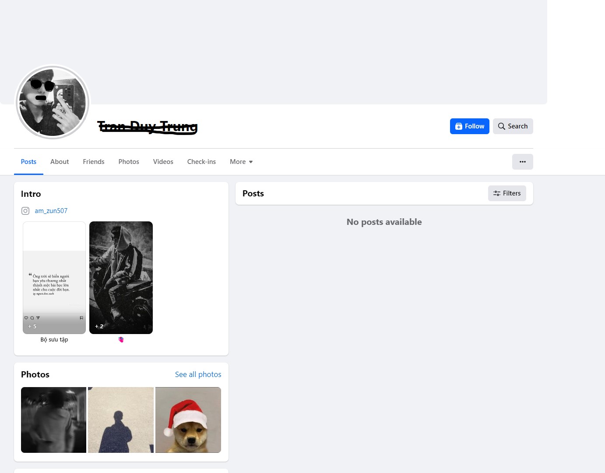This screenshot has height=473, width=605.
Task: Open the Filters button for posts
Action: pyautogui.click(x=507, y=193)
